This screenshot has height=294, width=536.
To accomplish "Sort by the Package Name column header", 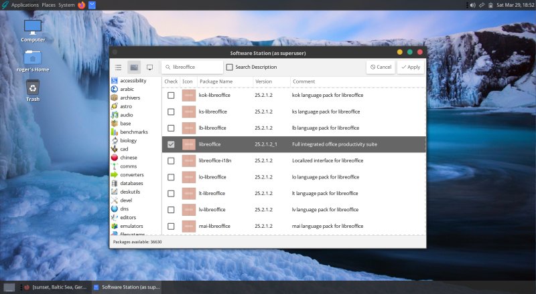I will pyautogui.click(x=216, y=82).
